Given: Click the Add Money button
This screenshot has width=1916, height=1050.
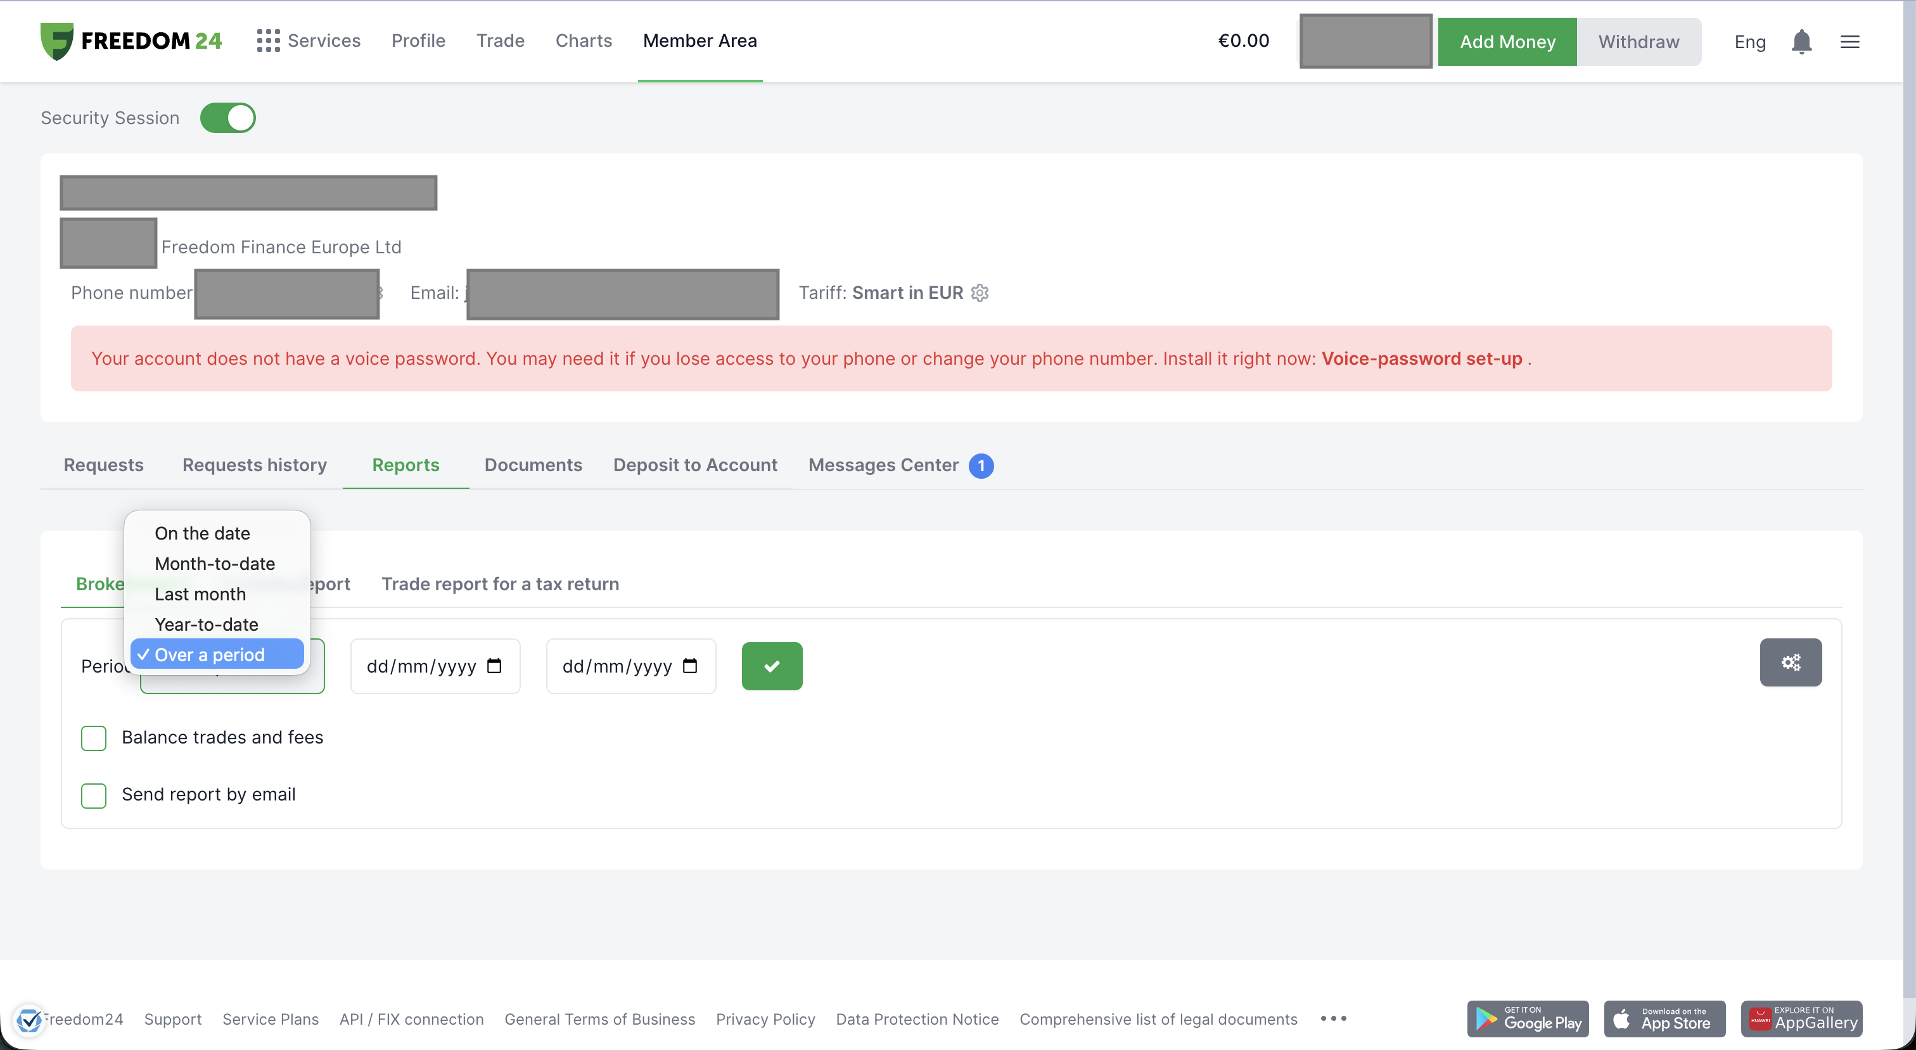Looking at the screenshot, I should [x=1507, y=42].
